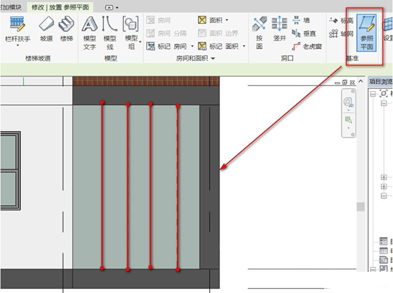This screenshot has width=393, height=293.
Task: Select the 轴网 grid tool
Action: coord(341,33)
